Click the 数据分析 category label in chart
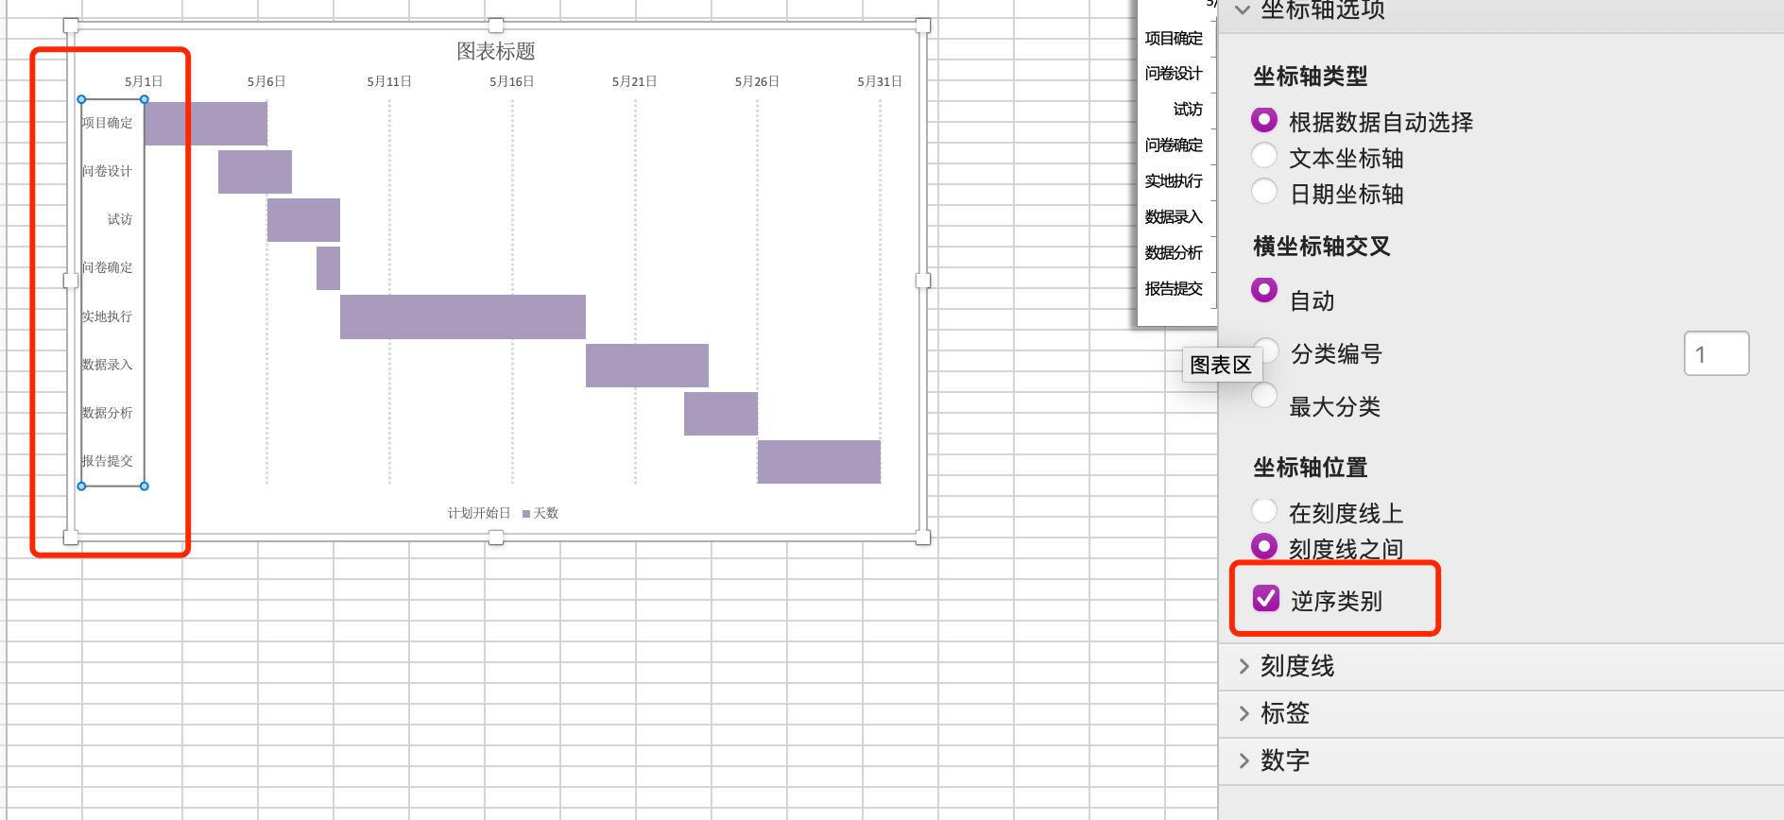This screenshot has width=1784, height=820. [107, 413]
